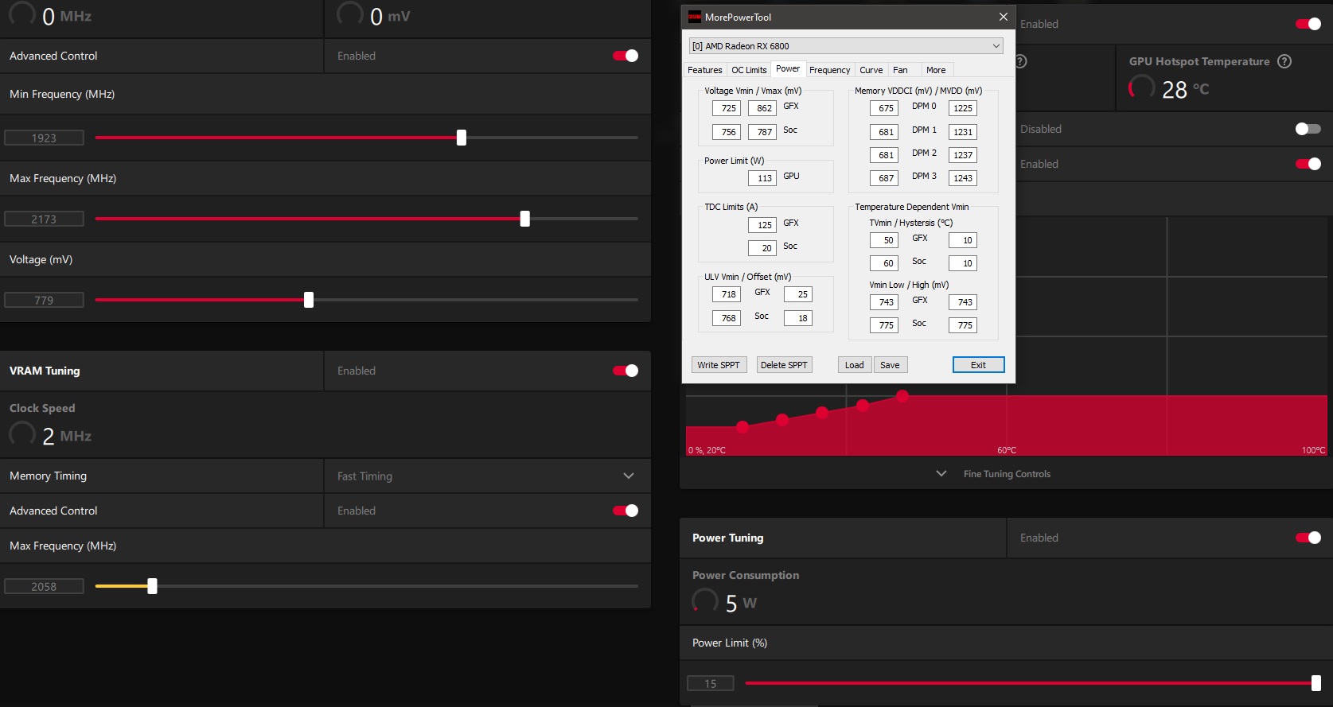Click the Min Frequency value field 1923

(44, 138)
